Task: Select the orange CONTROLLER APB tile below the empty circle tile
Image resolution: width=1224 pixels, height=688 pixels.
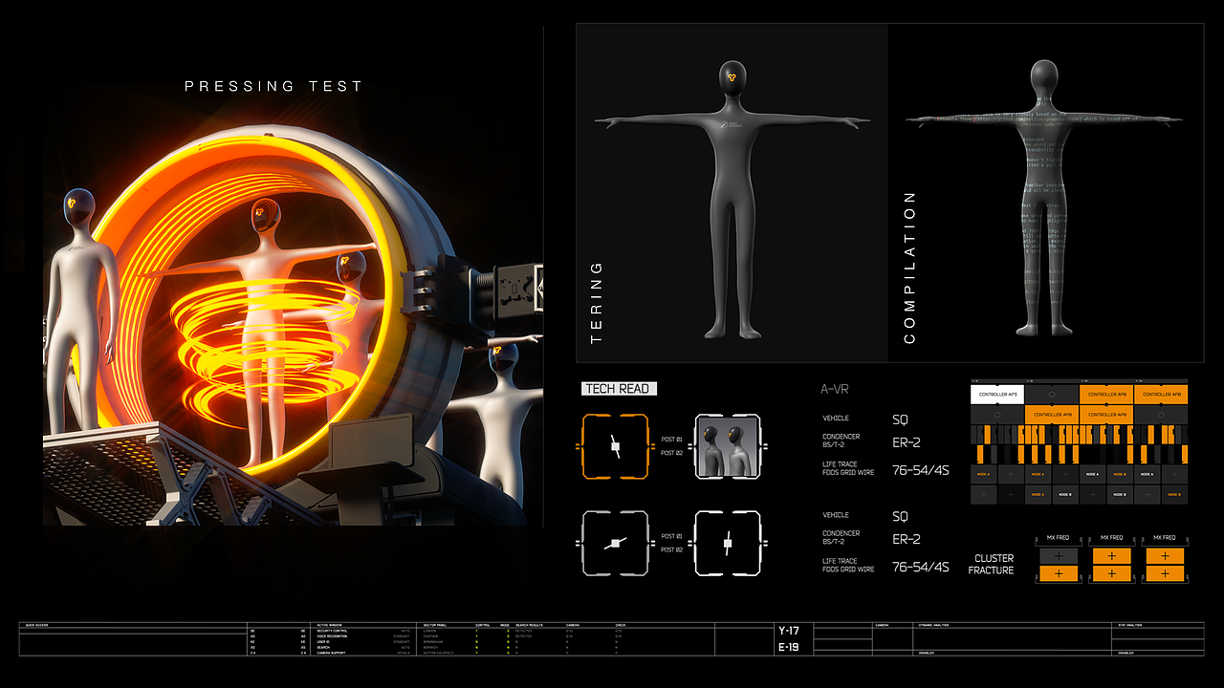Action: 1052,415
